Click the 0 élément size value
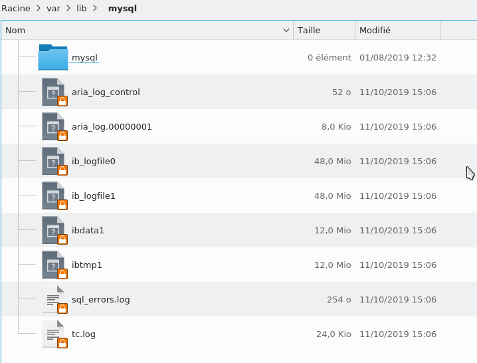The height and width of the screenshot is (363, 477). (x=329, y=58)
